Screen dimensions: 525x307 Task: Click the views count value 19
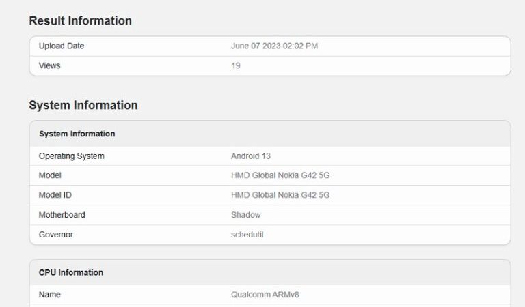236,66
